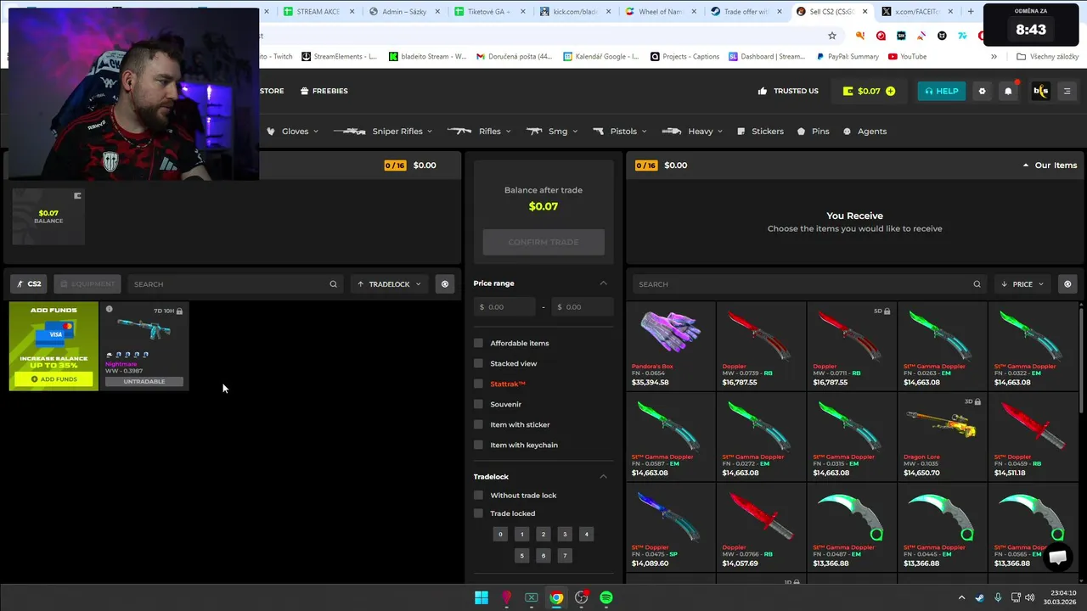Check Trade locked option
Viewport: 1087px width, 611px height.
point(478,513)
